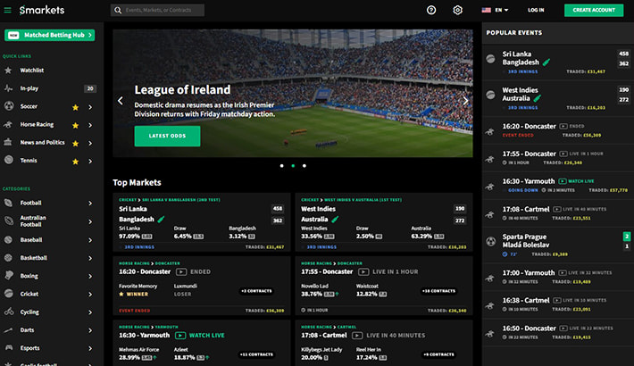Click cricket ball icon beside Sri Lanka in Popular Events
This screenshot has width=634, height=366.
[x=491, y=59]
